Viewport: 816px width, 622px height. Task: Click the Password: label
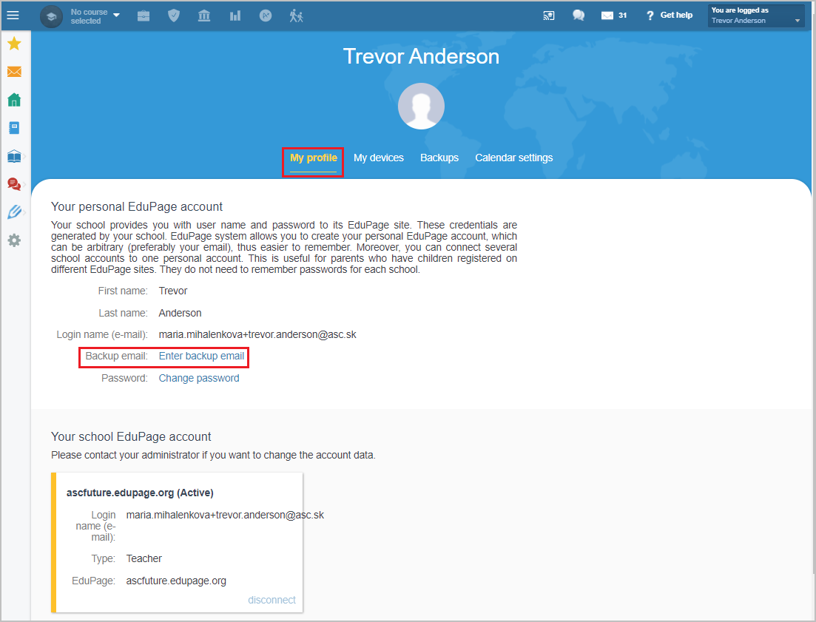pos(124,378)
